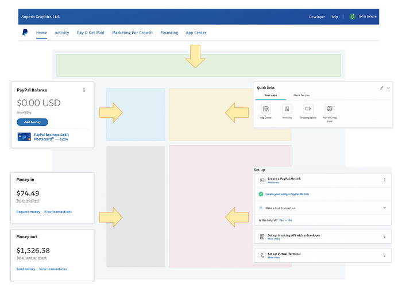Show steps for Virtual Terminal setup

pyautogui.click(x=274, y=258)
